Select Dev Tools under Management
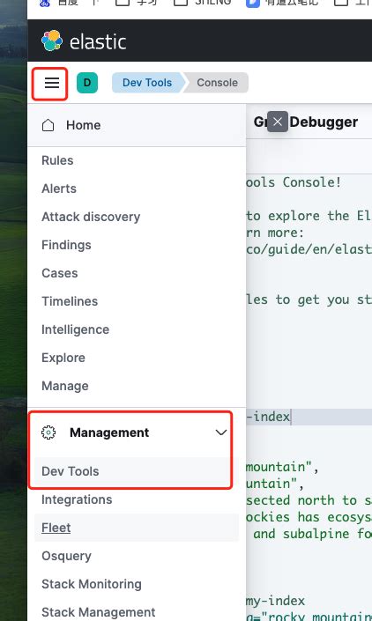Image resolution: width=372 pixels, height=621 pixels. [x=71, y=471]
